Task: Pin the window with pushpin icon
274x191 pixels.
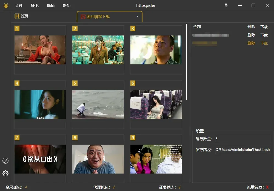Action: (x=226, y=5)
